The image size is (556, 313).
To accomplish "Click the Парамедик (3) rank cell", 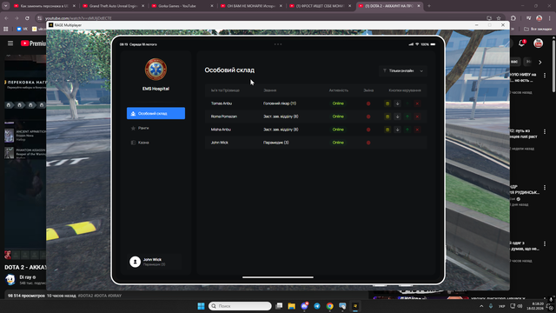I will [x=276, y=143].
